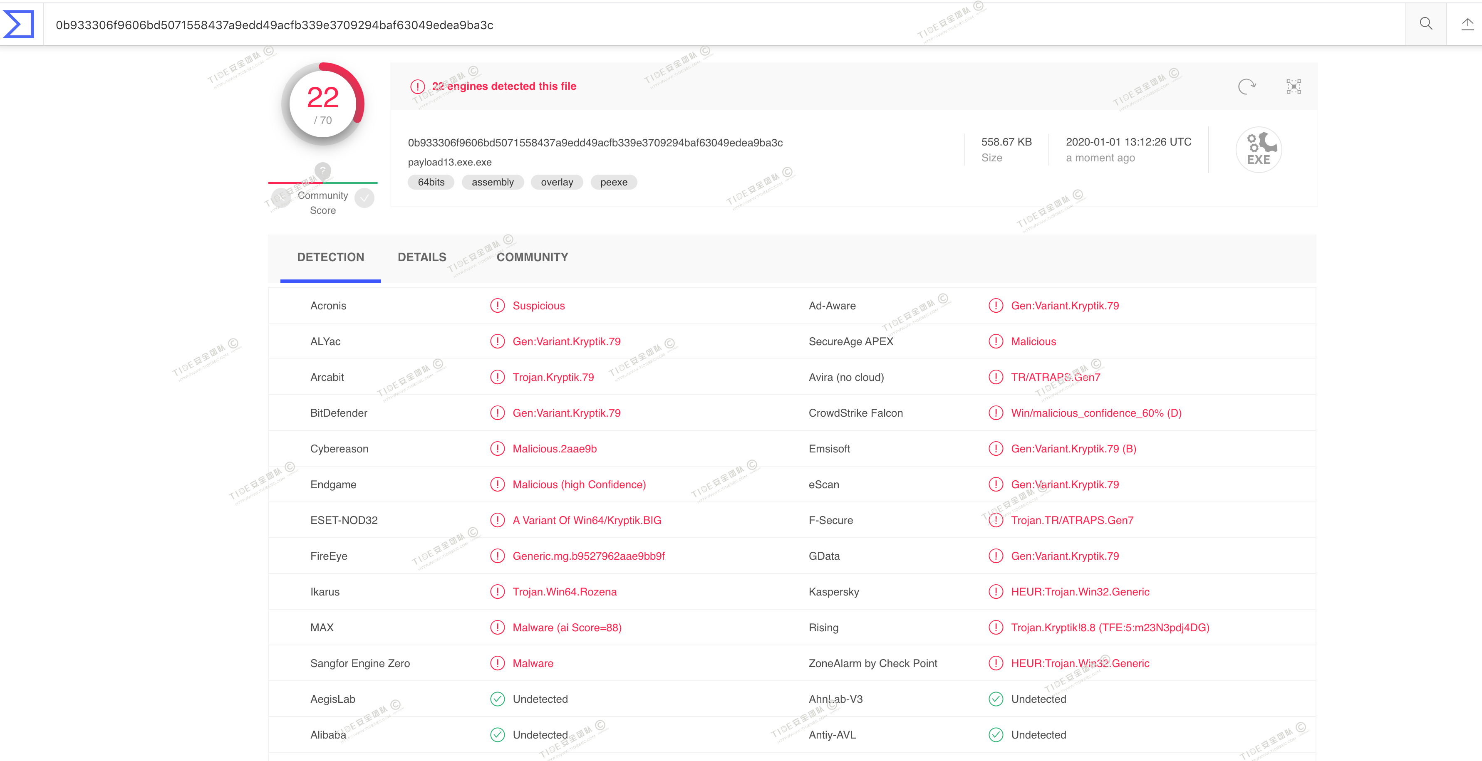Click the 64bits tag
The image size is (1482, 761).
[x=431, y=182]
